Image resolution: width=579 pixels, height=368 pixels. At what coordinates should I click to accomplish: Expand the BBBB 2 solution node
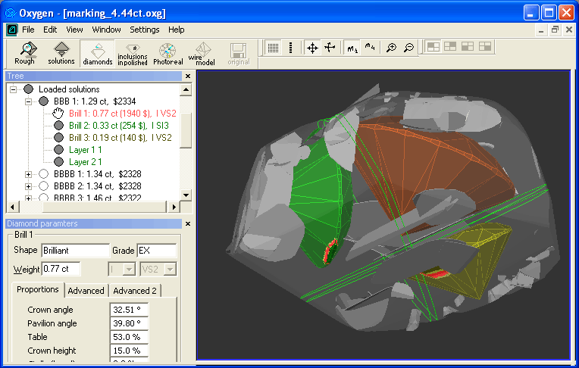[29, 186]
